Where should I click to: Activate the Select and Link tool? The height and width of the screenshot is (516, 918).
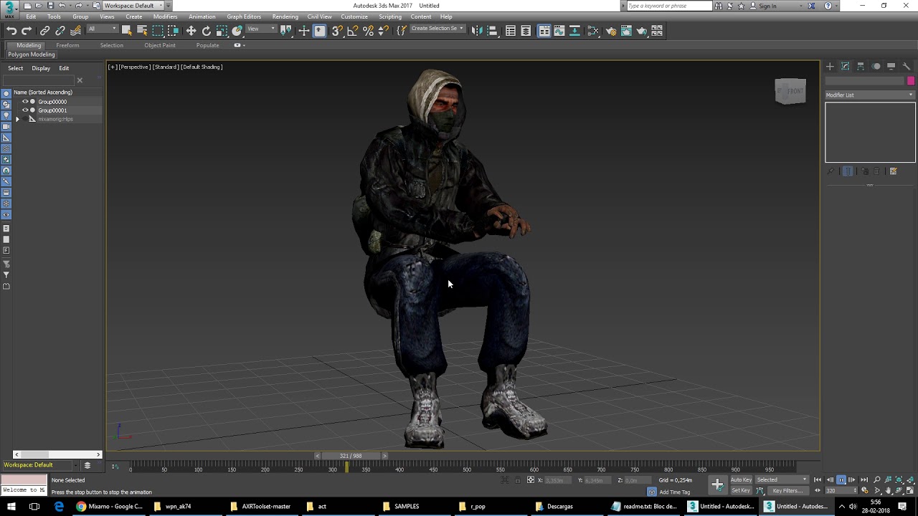click(44, 31)
